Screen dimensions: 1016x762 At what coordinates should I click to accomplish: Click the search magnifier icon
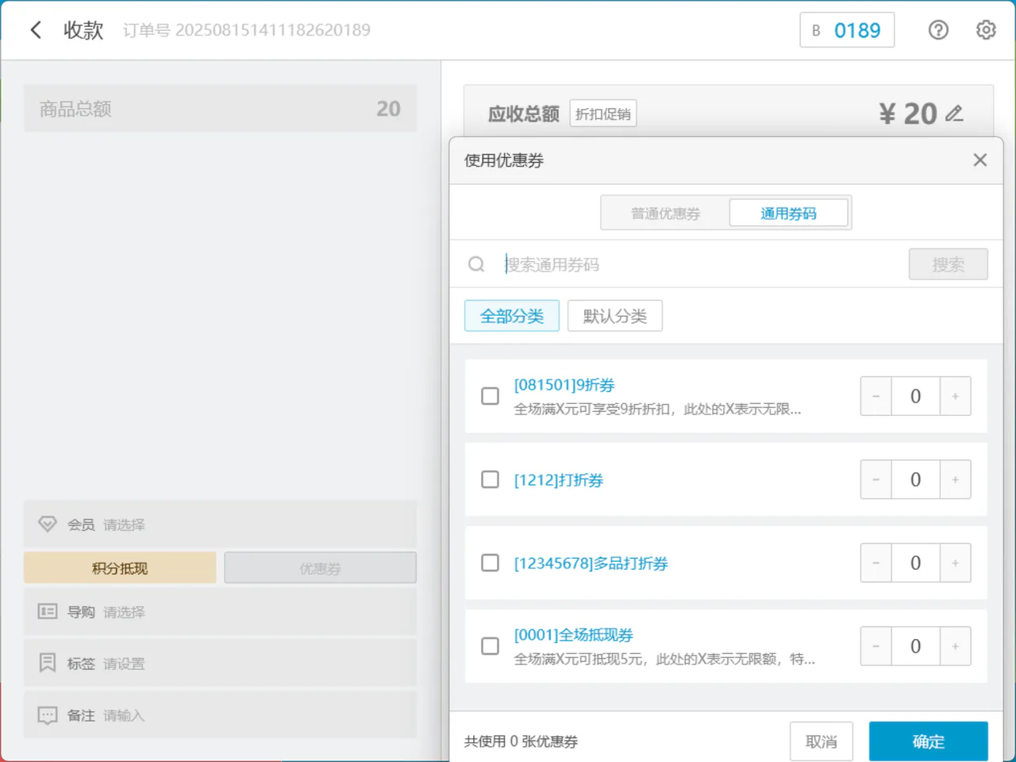click(476, 264)
